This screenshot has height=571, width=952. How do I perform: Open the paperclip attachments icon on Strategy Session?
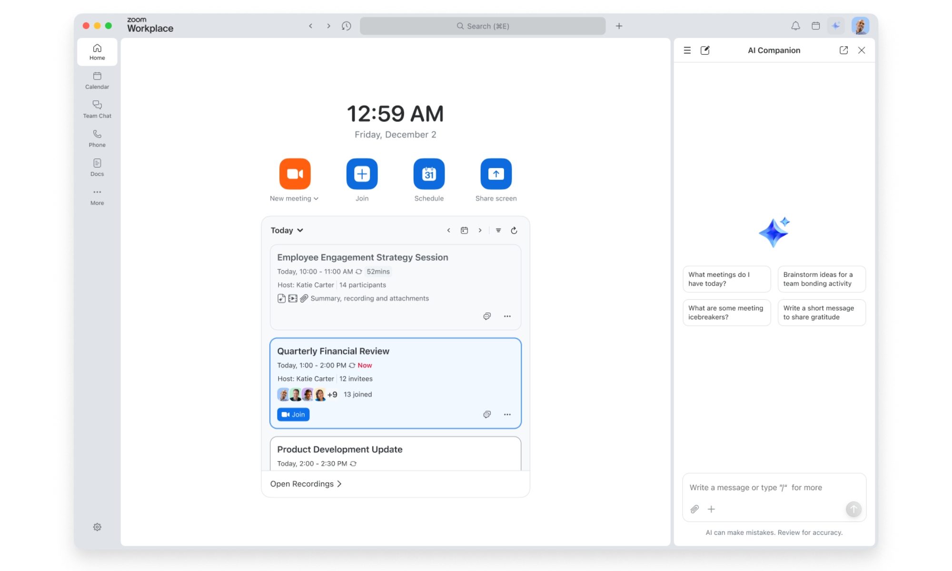click(304, 298)
